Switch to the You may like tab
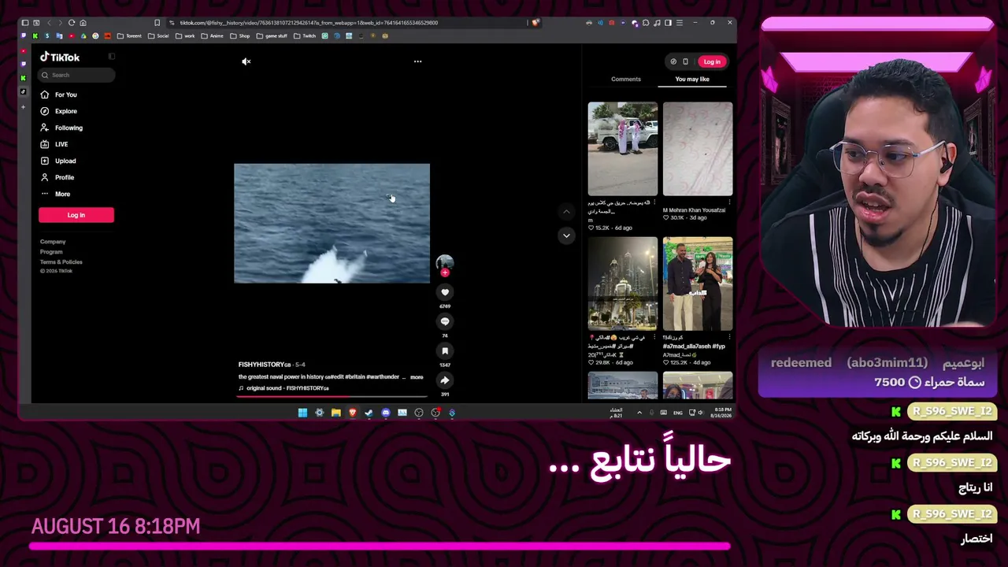 (692, 80)
